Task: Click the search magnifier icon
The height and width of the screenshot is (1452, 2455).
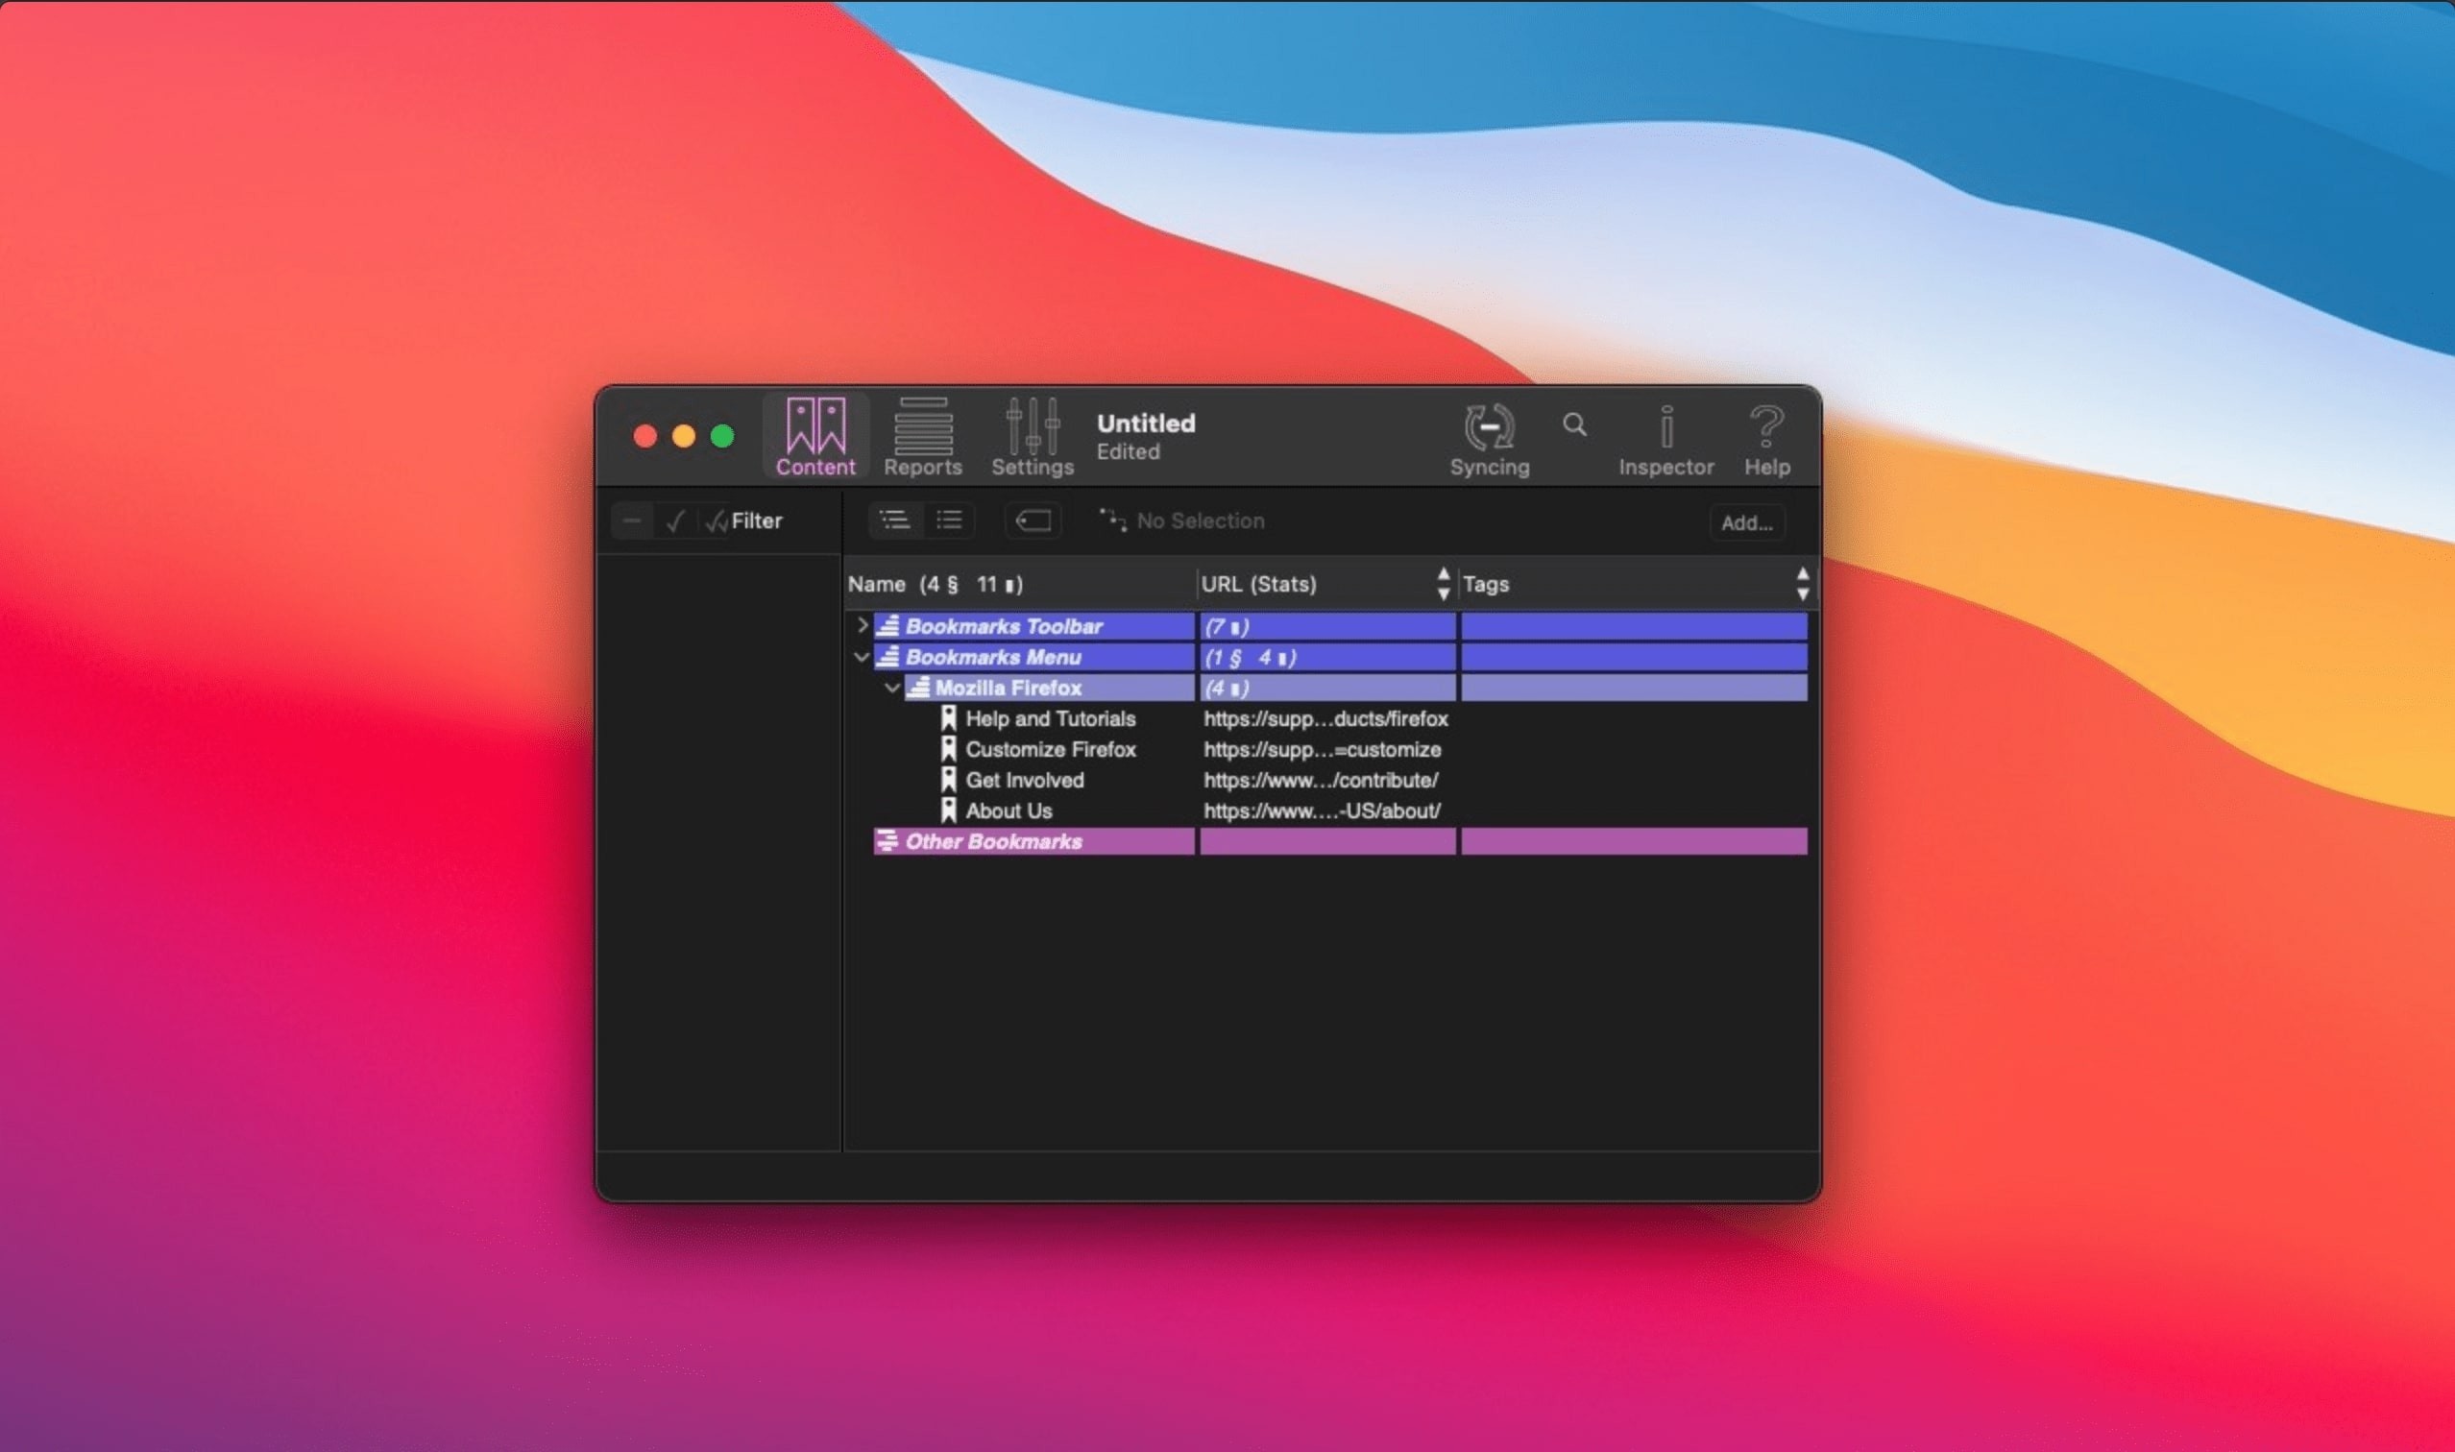Action: tap(1574, 423)
